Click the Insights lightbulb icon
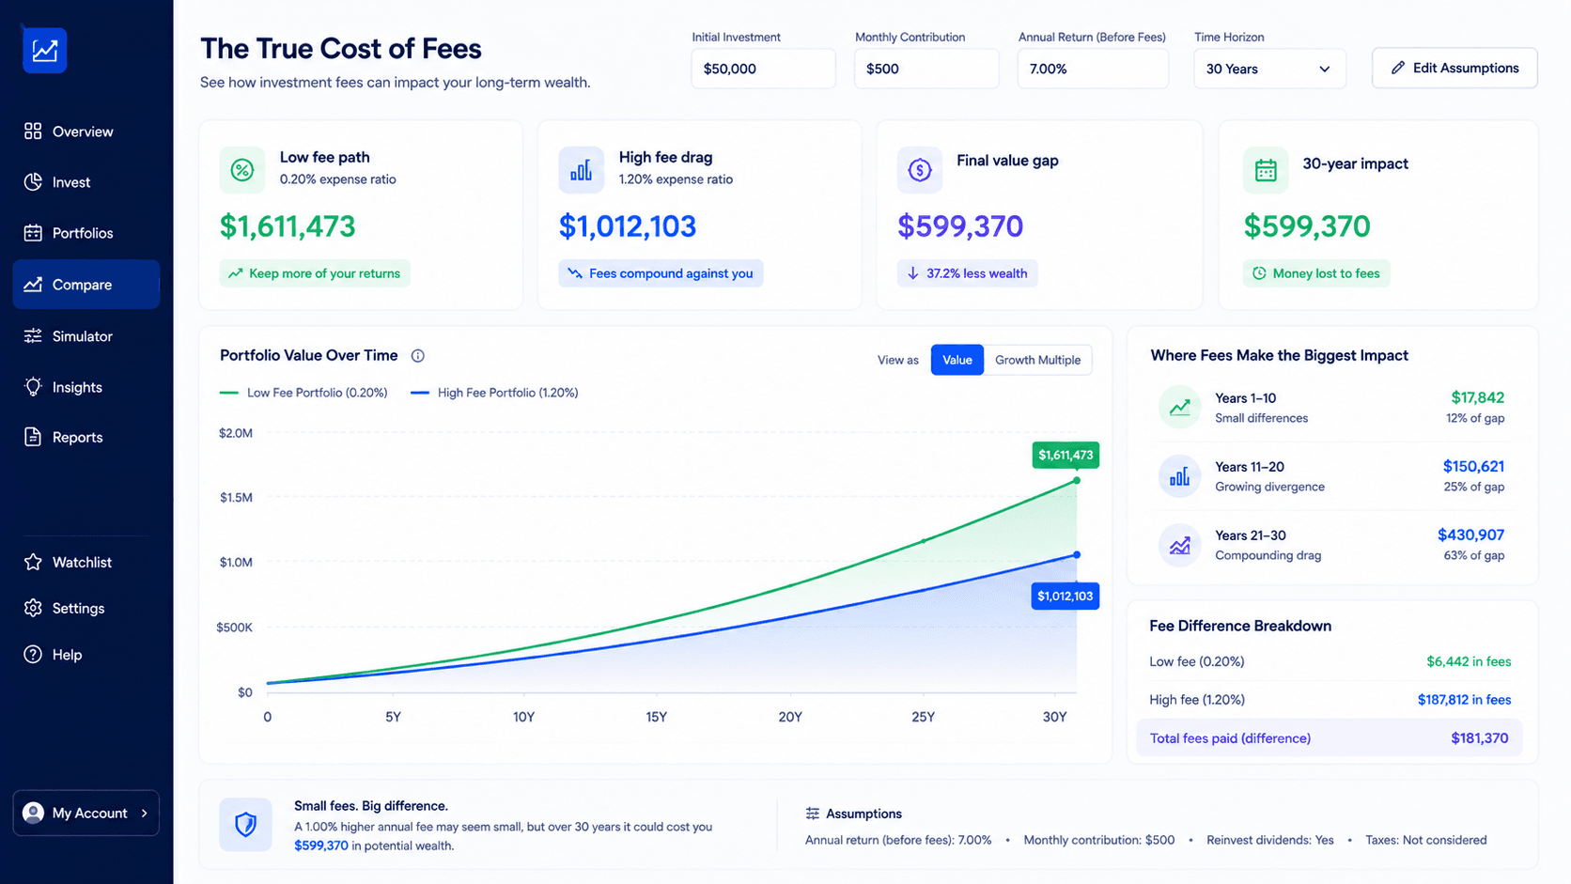 tap(33, 387)
